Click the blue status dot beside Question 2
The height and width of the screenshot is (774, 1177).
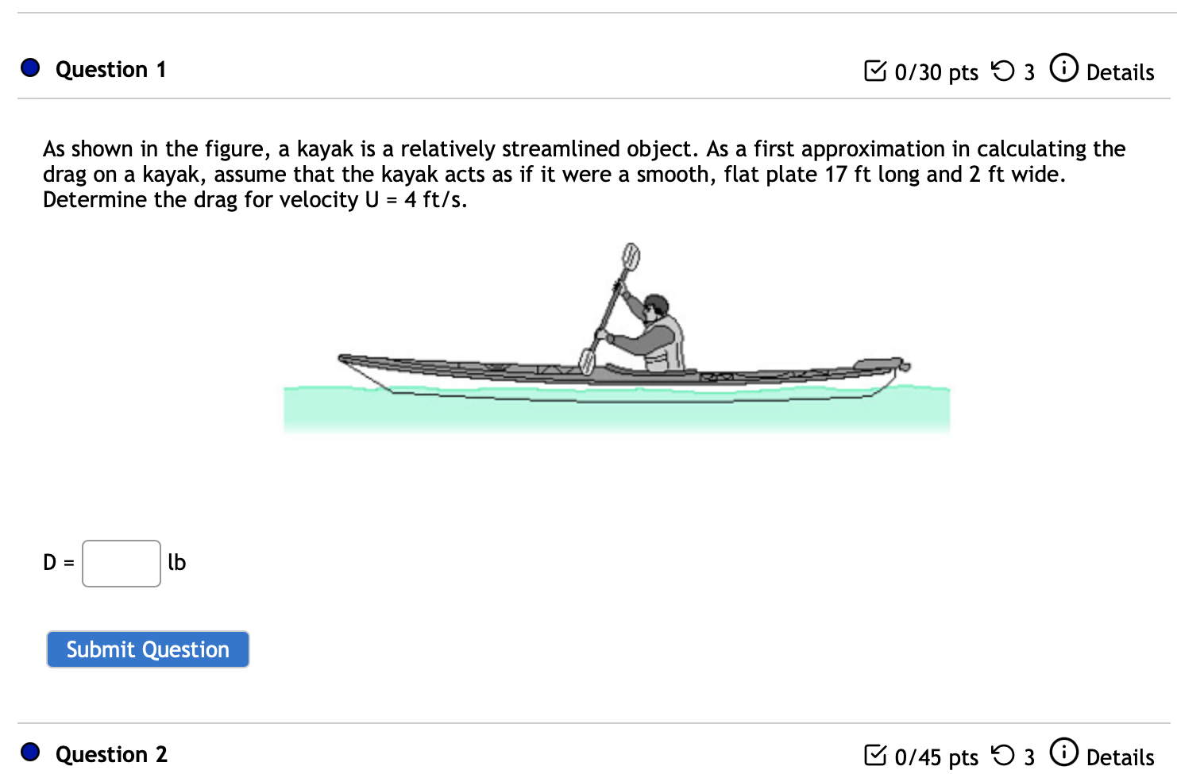coord(29,753)
